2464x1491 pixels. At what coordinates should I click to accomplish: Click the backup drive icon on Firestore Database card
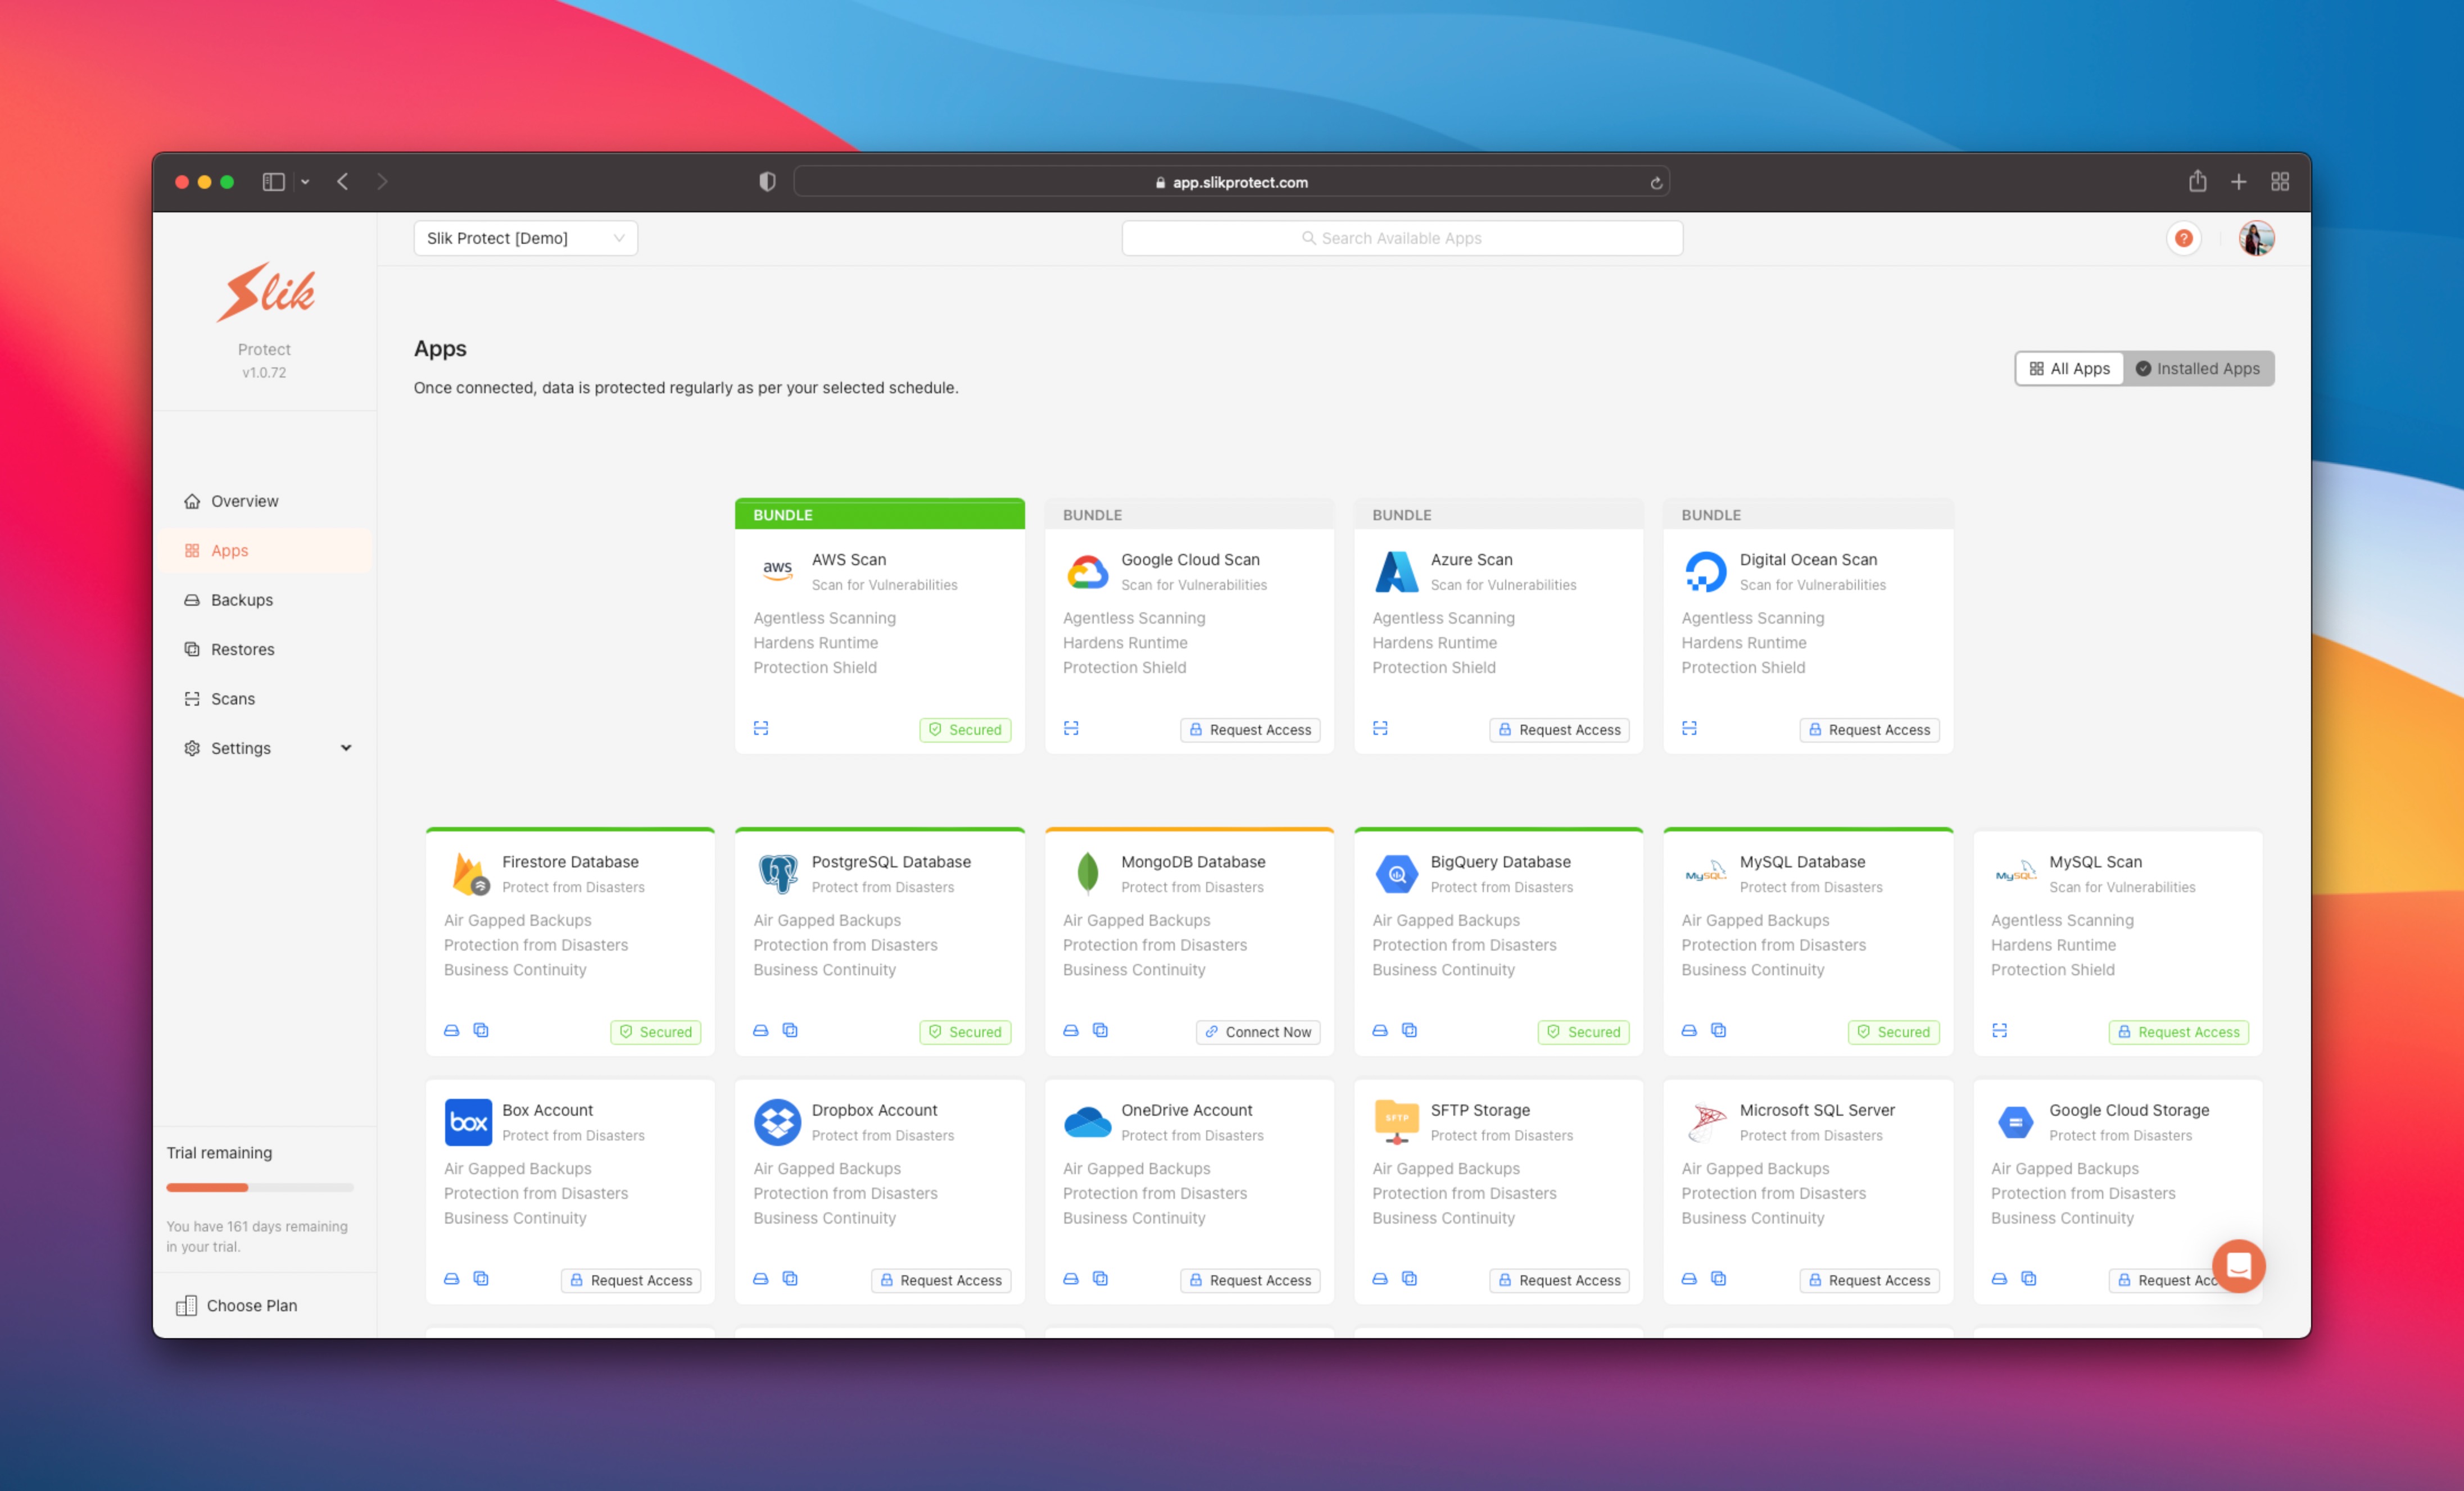(x=451, y=1030)
